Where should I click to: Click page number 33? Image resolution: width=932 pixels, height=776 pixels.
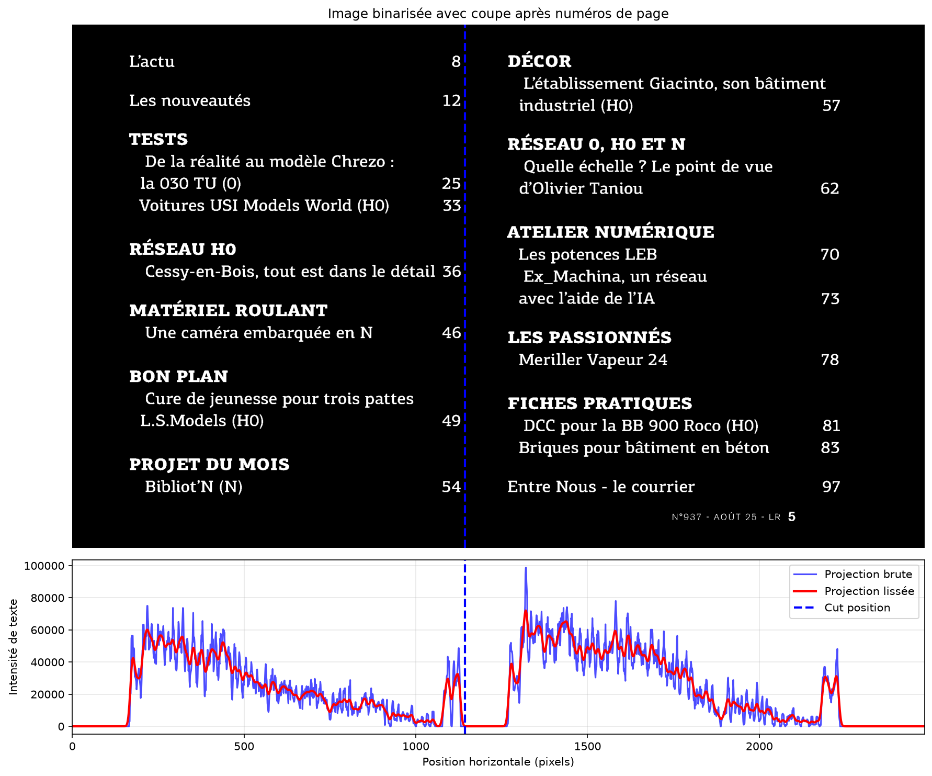coord(452,206)
